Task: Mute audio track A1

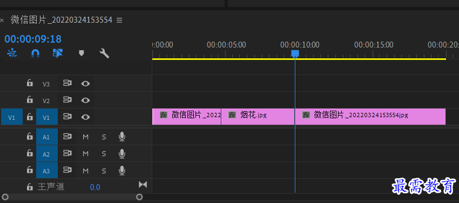Action: pos(85,137)
